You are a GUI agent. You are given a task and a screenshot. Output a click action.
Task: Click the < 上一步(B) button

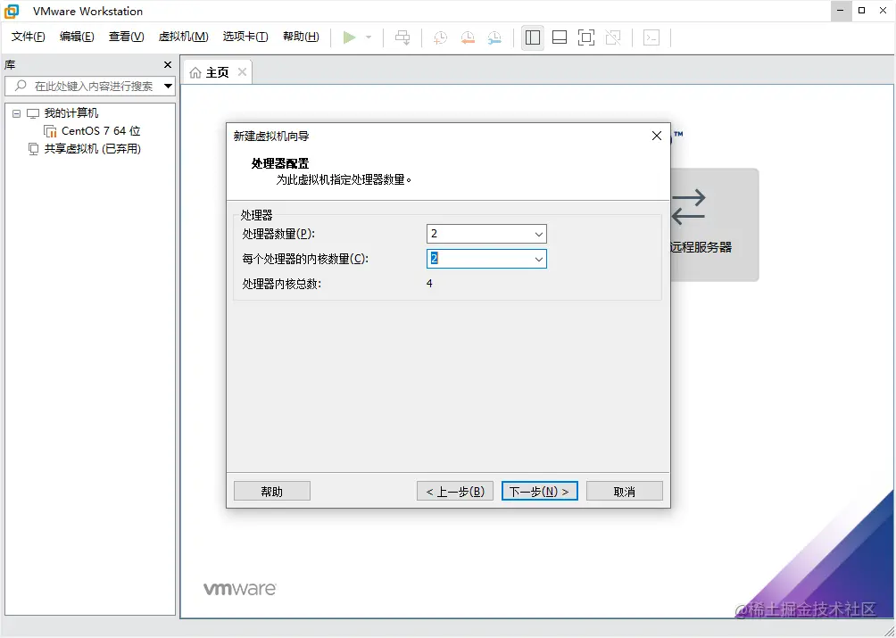[x=455, y=491]
